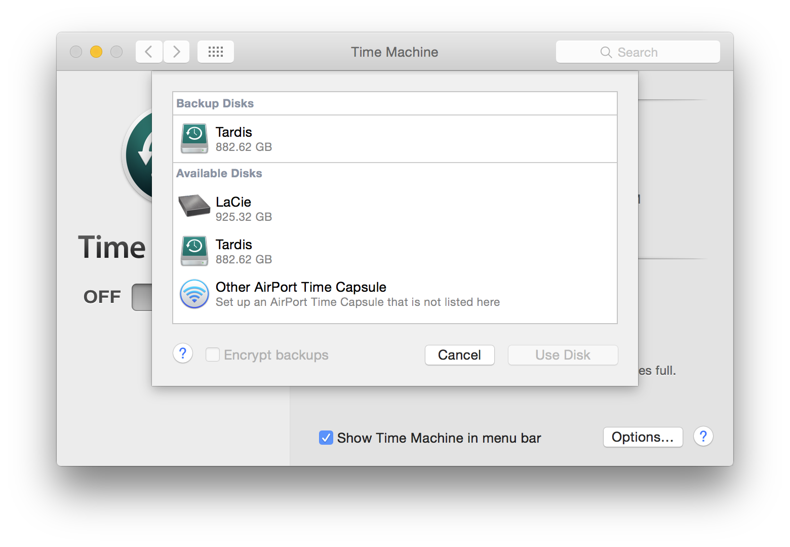Image resolution: width=790 pixels, height=547 pixels.
Task: Uncheck Show Time Machine in menu bar
Action: pyautogui.click(x=326, y=438)
